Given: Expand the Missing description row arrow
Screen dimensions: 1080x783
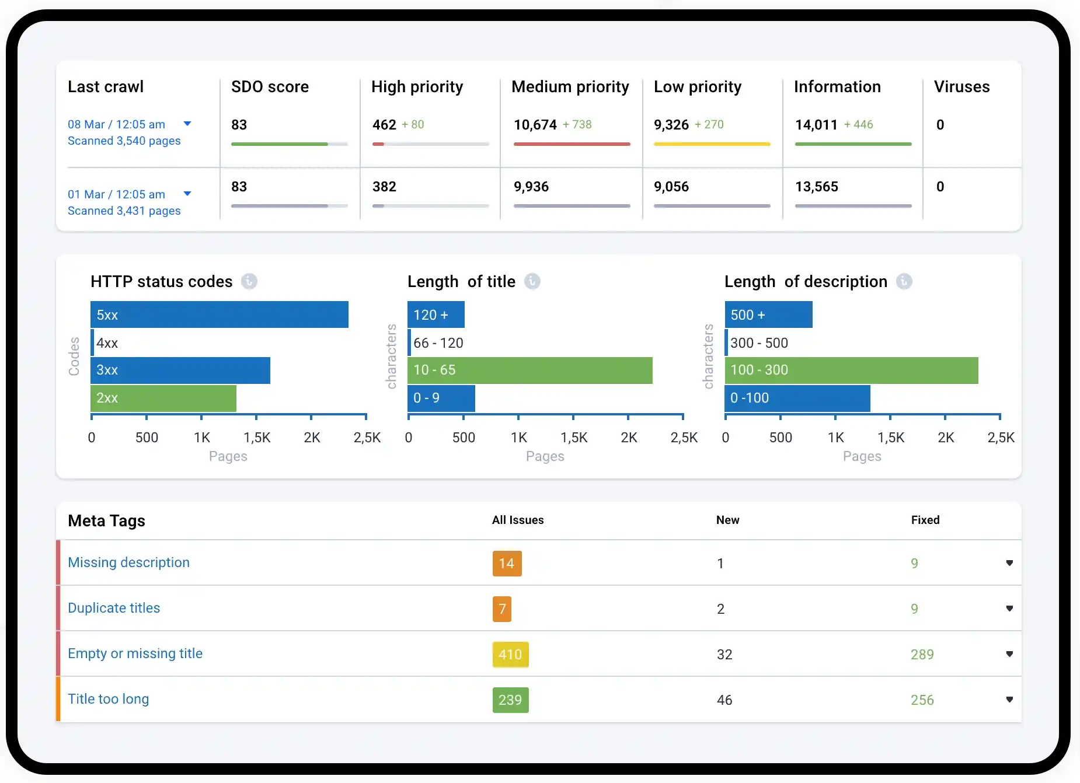Looking at the screenshot, I should (x=1009, y=563).
